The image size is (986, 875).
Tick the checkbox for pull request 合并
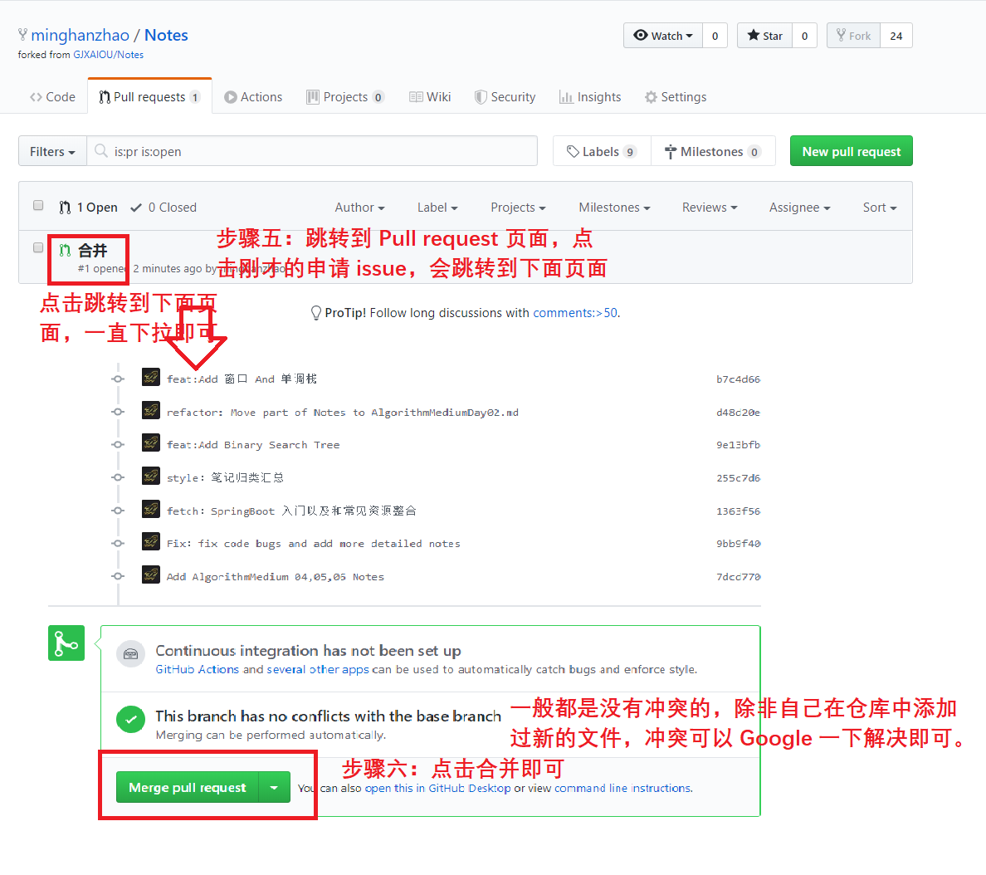pos(38,248)
